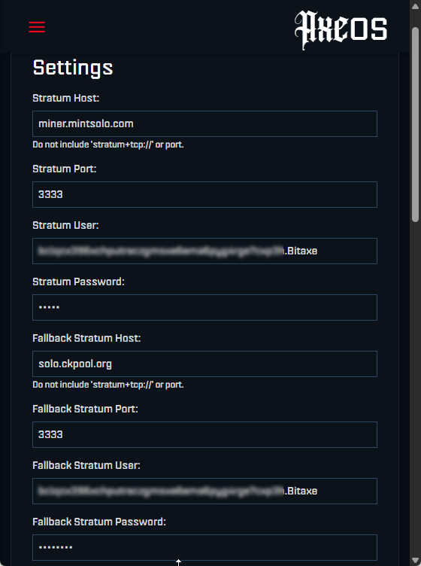Image resolution: width=421 pixels, height=566 pixels.
Task: Open the red hamburger navigation menu
Action: (x=37, y=27)
